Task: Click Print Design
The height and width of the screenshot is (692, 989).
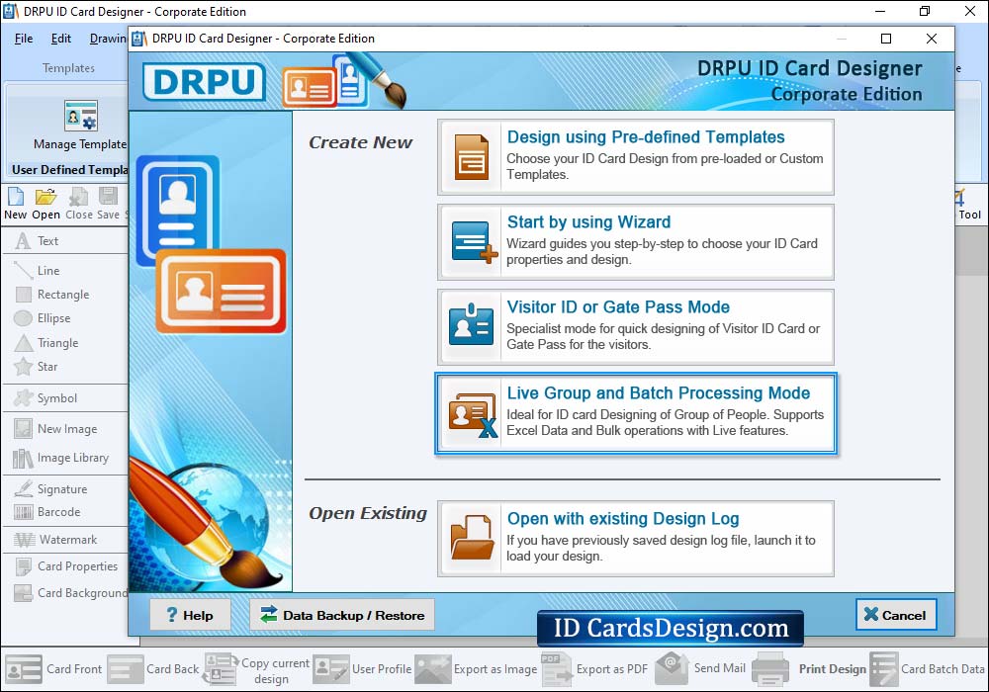Action: click(810, 668)
